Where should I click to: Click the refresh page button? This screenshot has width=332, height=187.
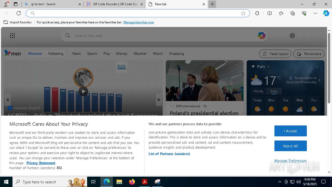[x=19, y=13]
